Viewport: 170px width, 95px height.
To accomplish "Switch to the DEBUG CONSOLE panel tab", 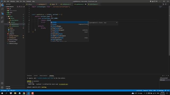I will point(43,76).
